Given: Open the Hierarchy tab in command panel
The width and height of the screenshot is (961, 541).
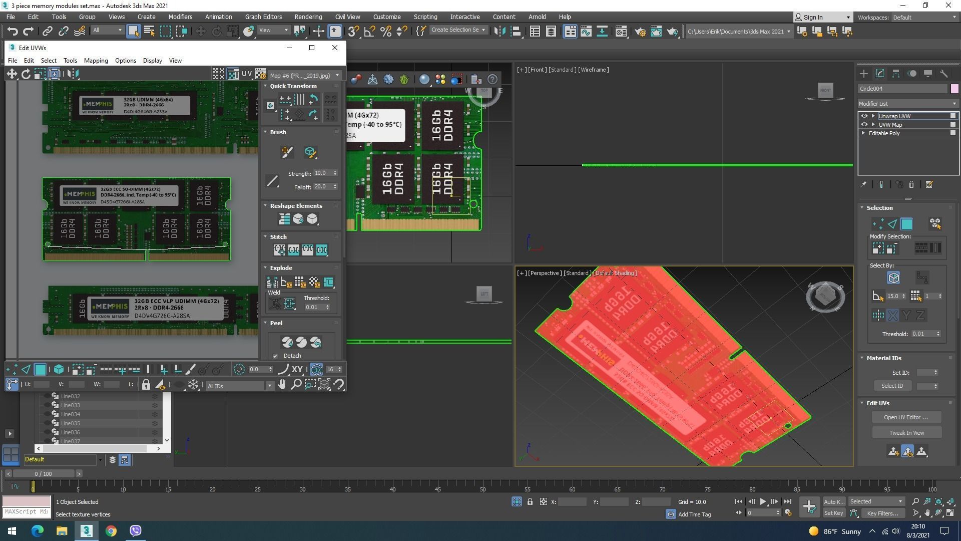Looking at the screenshot, I should tap(896, 74).
